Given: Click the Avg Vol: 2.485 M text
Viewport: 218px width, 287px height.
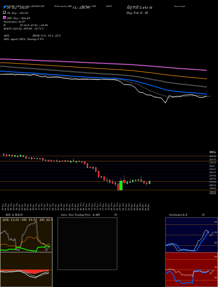Looking at the screenshot, I should [139, 8].
